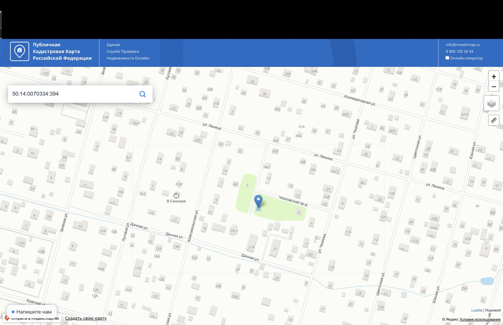Click the green park area labeled 3
The width and height of the screenshot is (503, 325).
pyautogui.click(x=247, y=193)
